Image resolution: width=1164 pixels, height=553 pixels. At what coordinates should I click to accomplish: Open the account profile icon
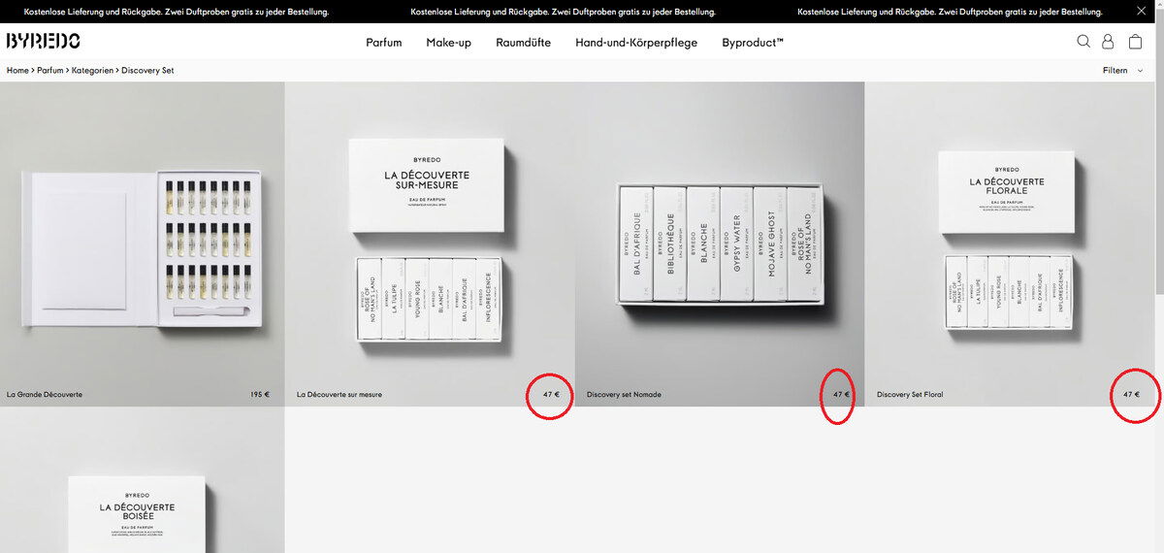click(1108, 42)
